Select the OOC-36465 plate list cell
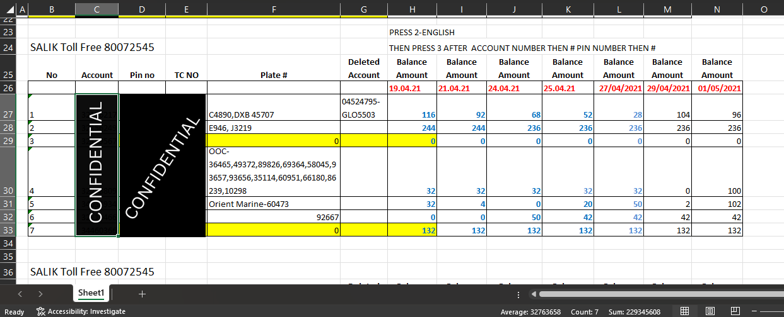Screen dimensions: 784x317 (x=274, y=172)
